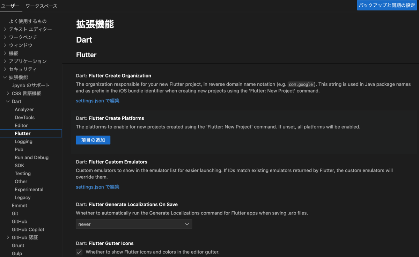
Task: Expand the 機能 tree chevron
Action: pos(5,53)
